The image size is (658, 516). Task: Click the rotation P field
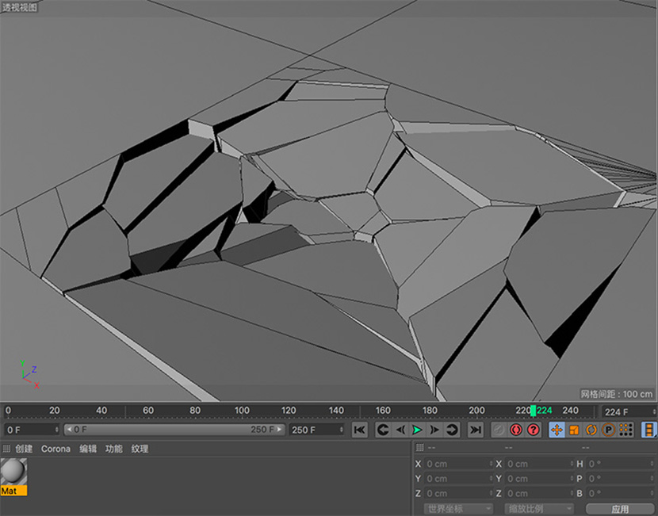620,479
